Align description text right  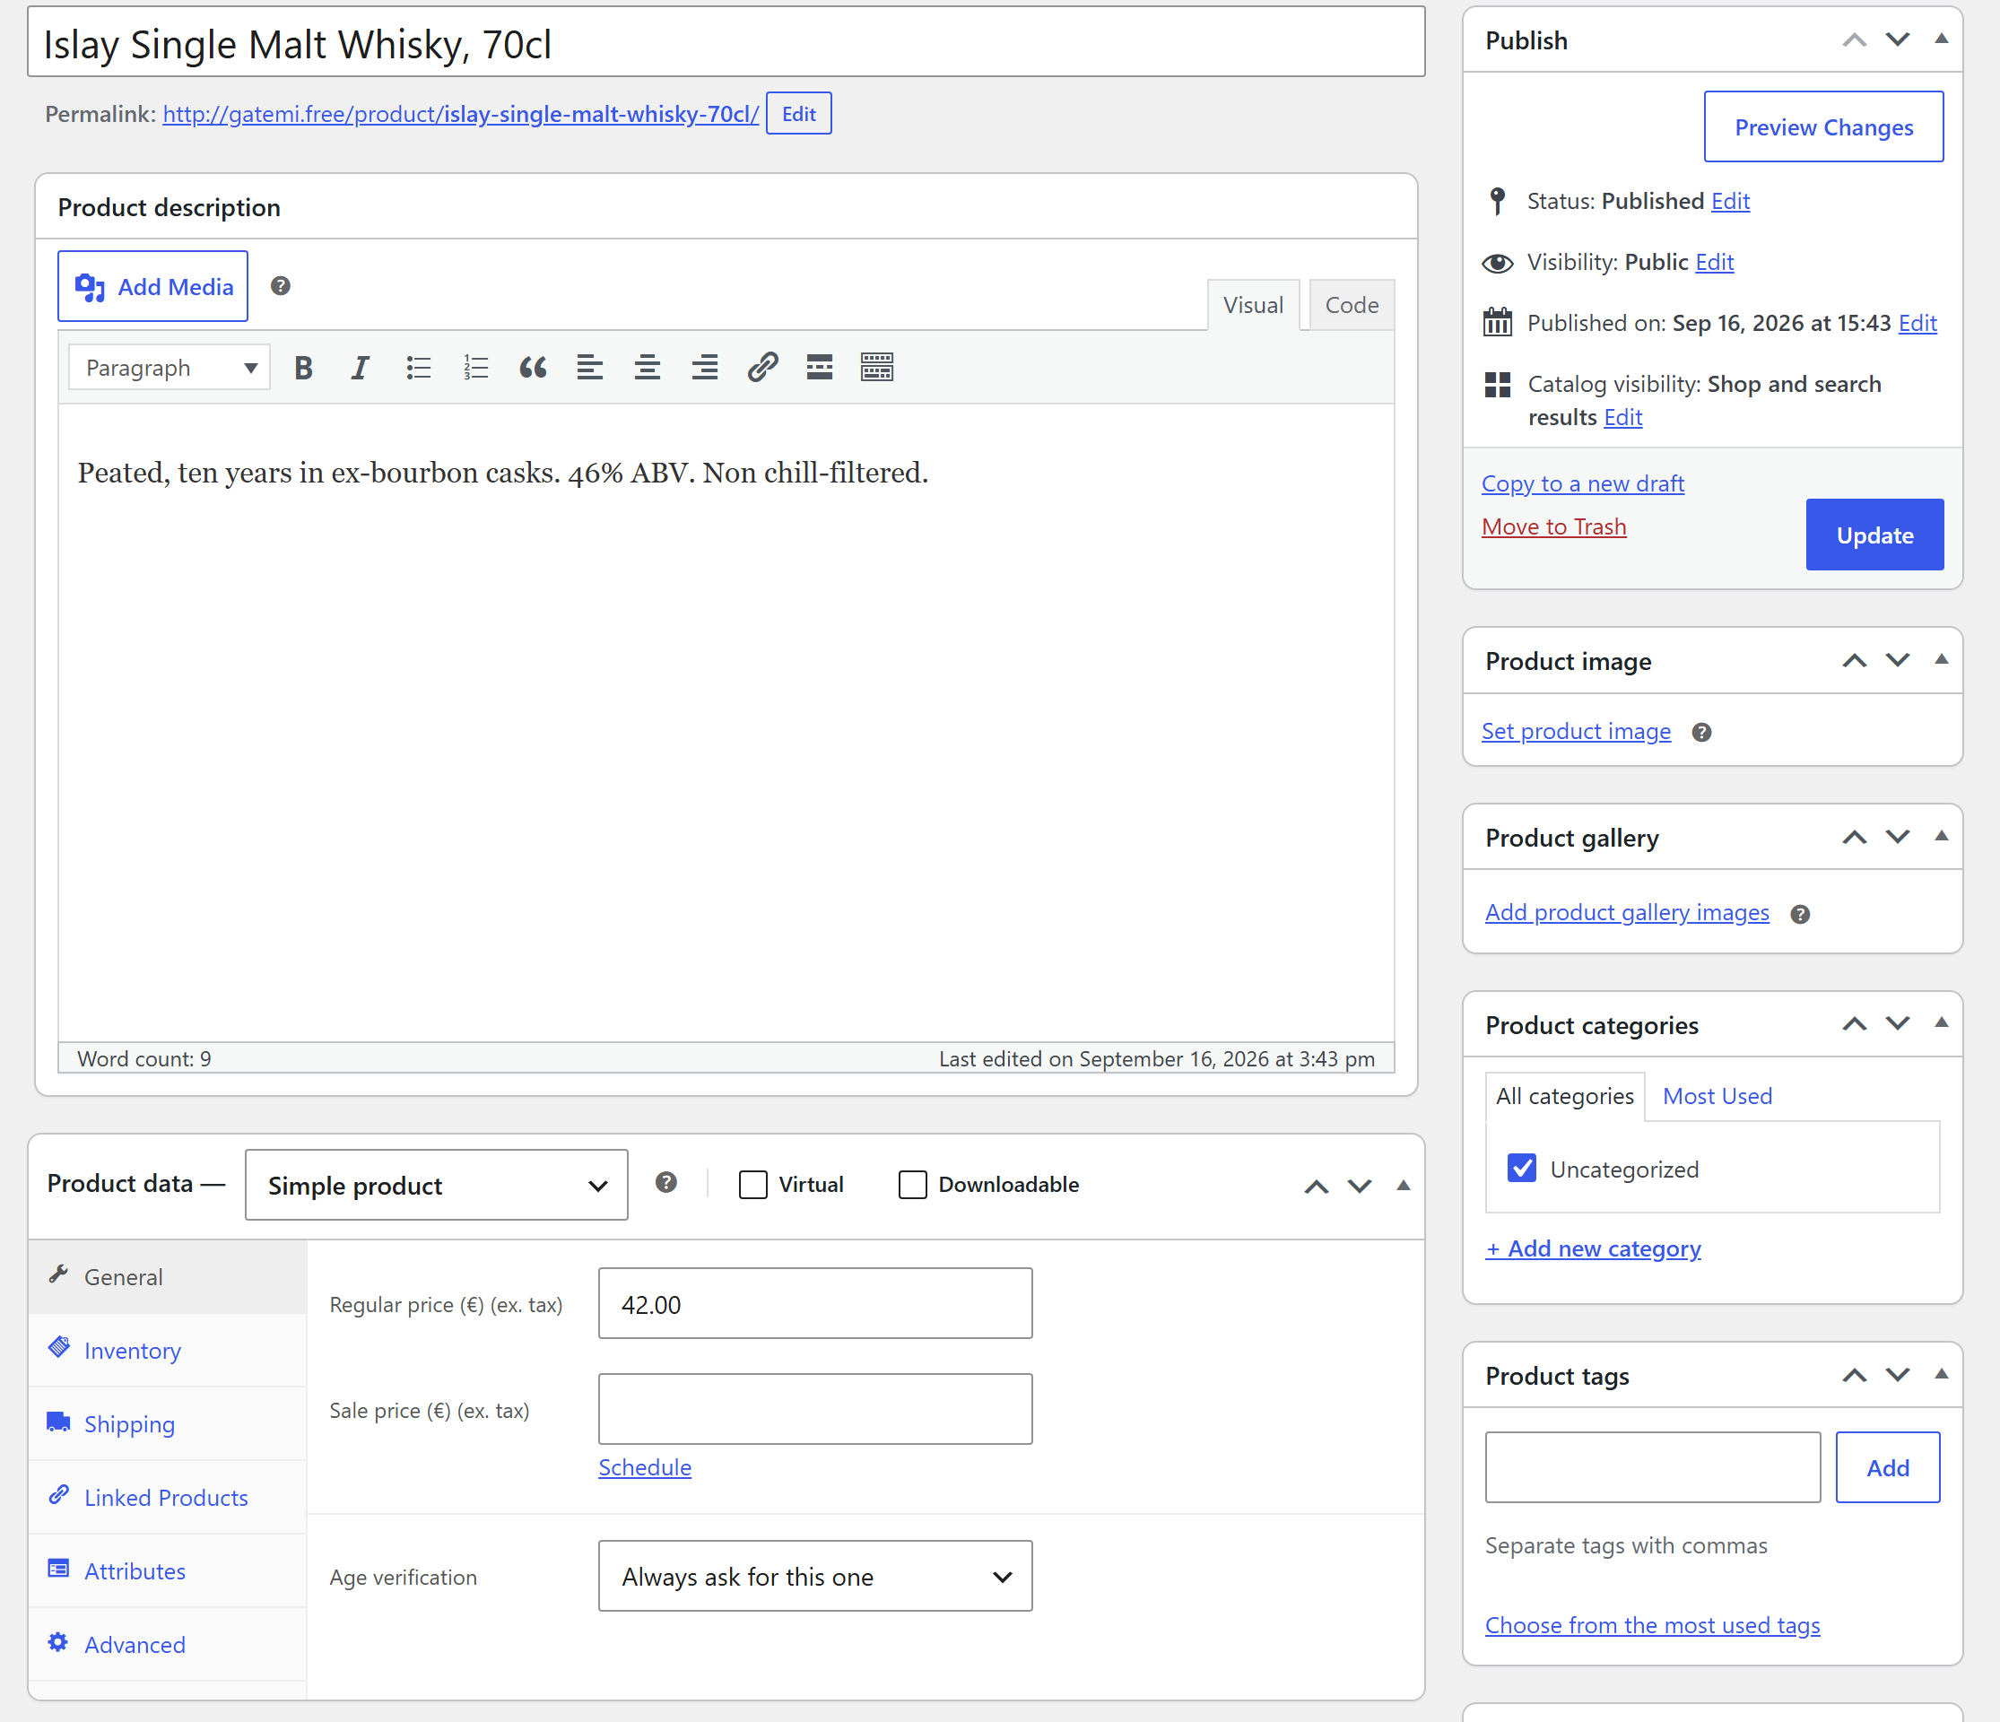tap(705, 368)
